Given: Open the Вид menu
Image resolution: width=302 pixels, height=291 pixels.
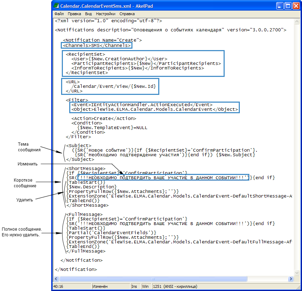Looking at the screenshot, I should point(88,14).
